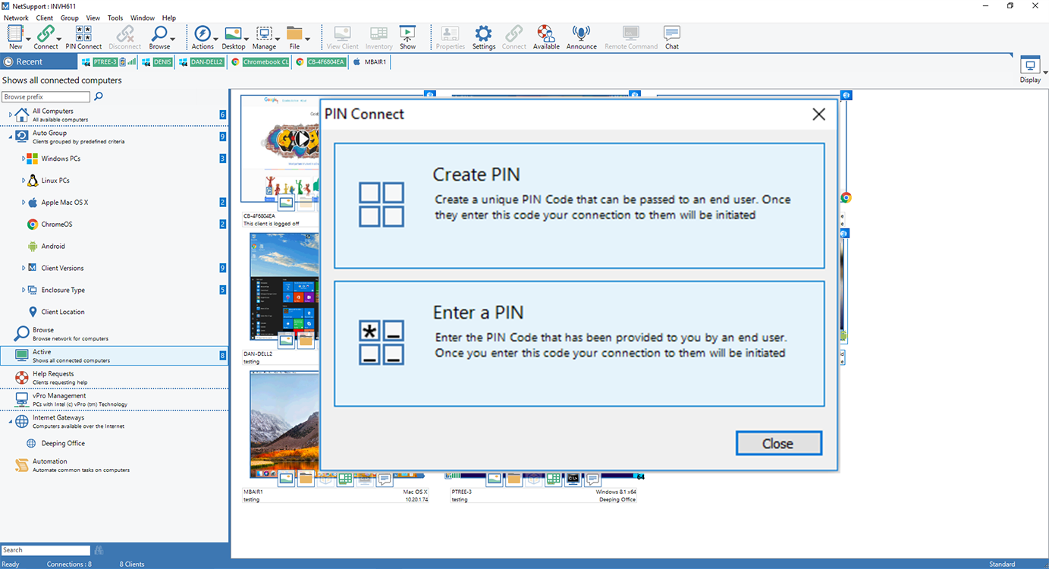Click the Close button in the dialog
Image resolution: width=1049 pixels, height=569 pixels.
pos(778,444)
